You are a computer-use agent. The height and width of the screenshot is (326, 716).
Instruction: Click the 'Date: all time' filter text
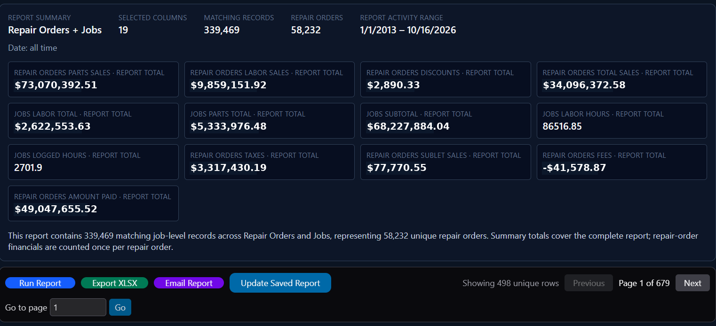point(32,48)
